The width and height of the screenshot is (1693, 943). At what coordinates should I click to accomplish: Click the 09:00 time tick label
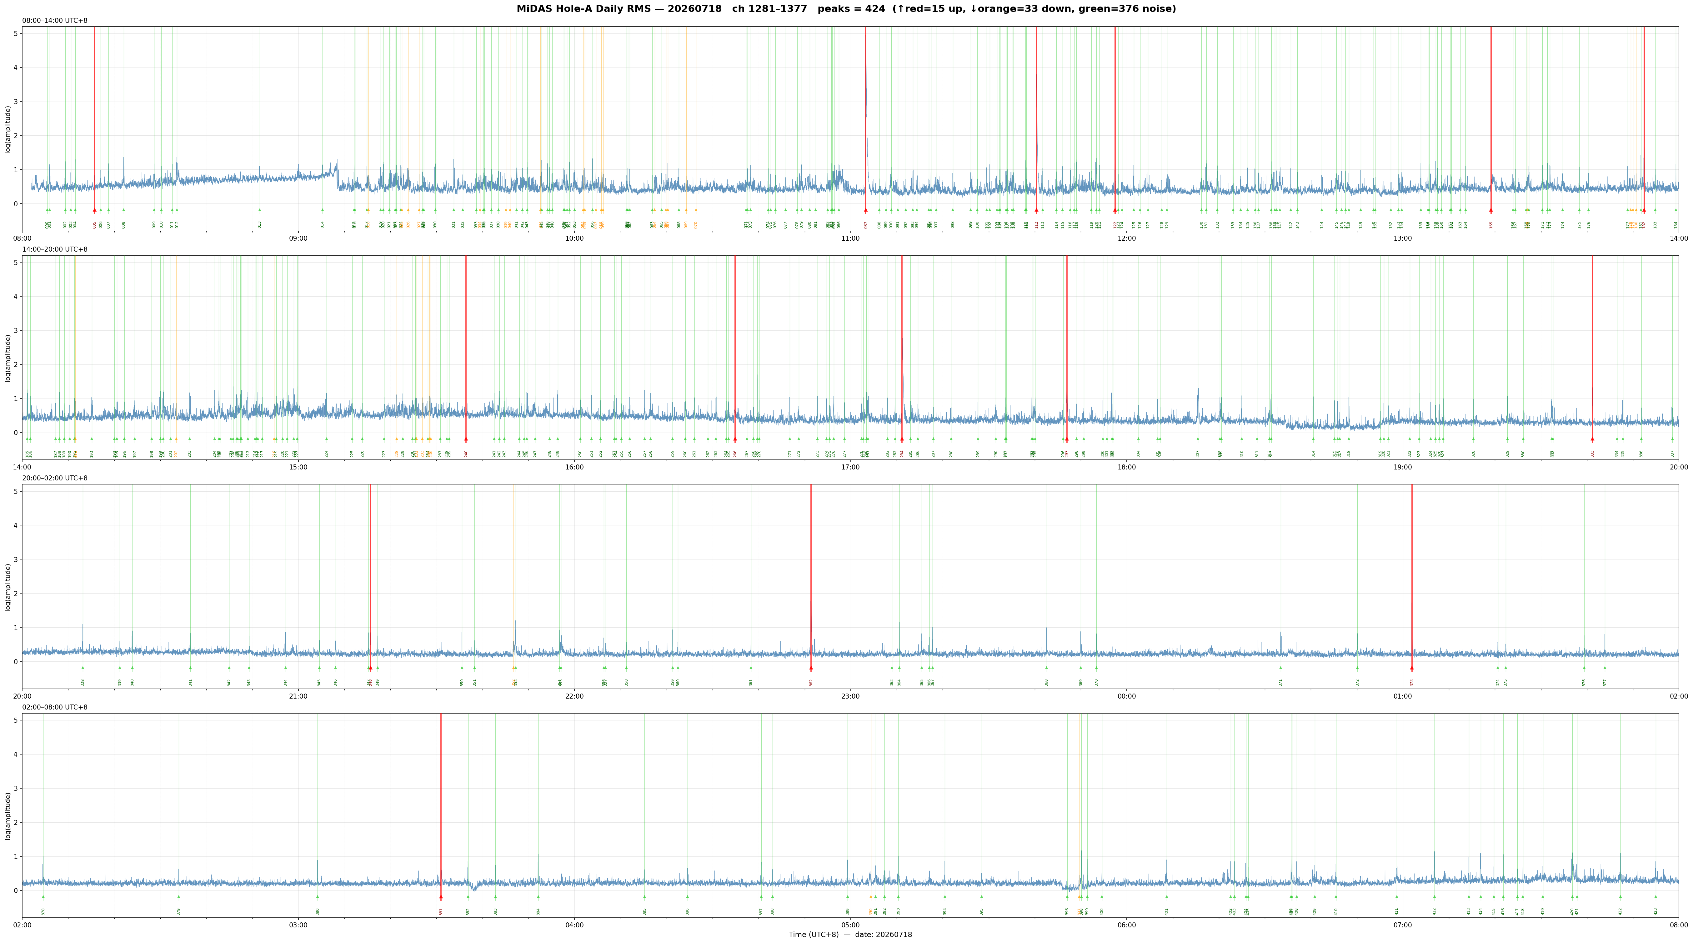(x=298, y=238)
